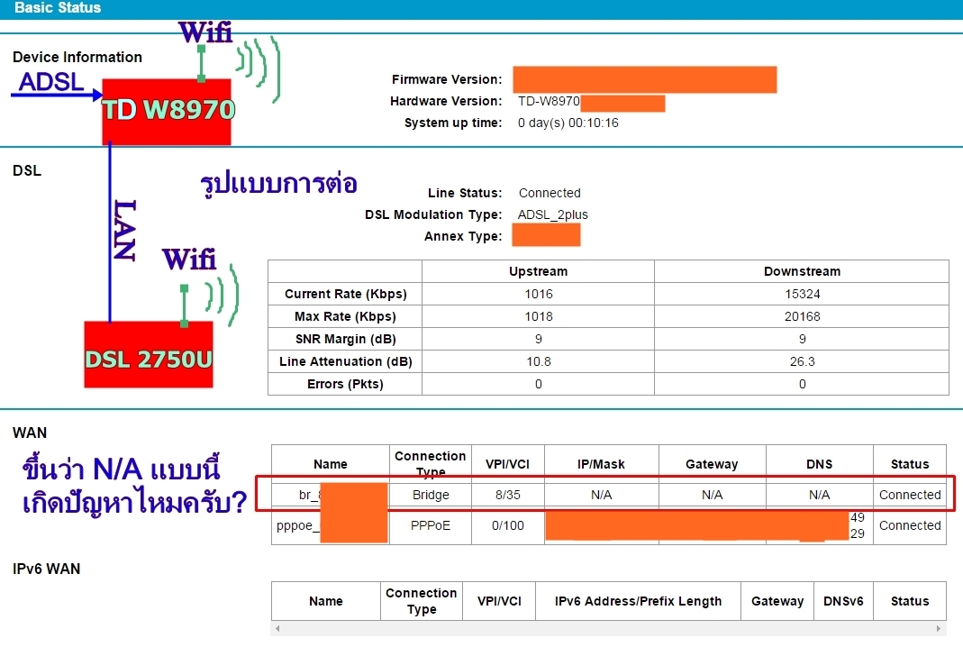This screenshot has width=963, height=647.
Task: Click the upstream SNR margin value "9"
Action: click(x=539, y=339)
